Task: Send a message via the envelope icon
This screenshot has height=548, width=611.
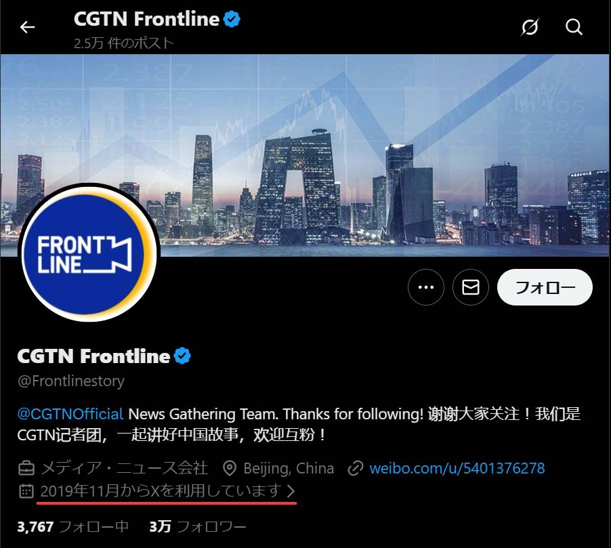Action: [471, 287]
